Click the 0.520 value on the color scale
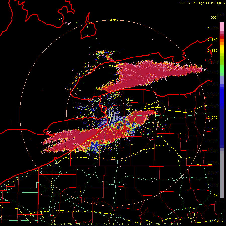The width and height of the screenshot is (226, 226). coord(213,129)
